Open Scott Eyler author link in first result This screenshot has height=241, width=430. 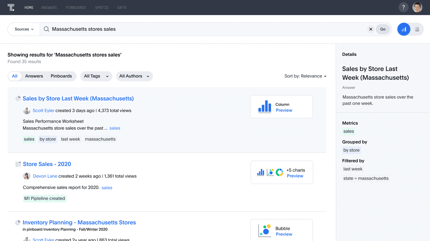pyautogui.click(x=43, y=110)
